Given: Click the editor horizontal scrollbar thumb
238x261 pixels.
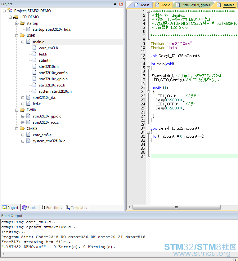Looking at the screenshot, I should coord(177,207).
